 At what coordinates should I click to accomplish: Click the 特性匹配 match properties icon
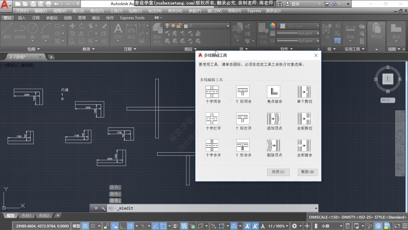(263, 33)
